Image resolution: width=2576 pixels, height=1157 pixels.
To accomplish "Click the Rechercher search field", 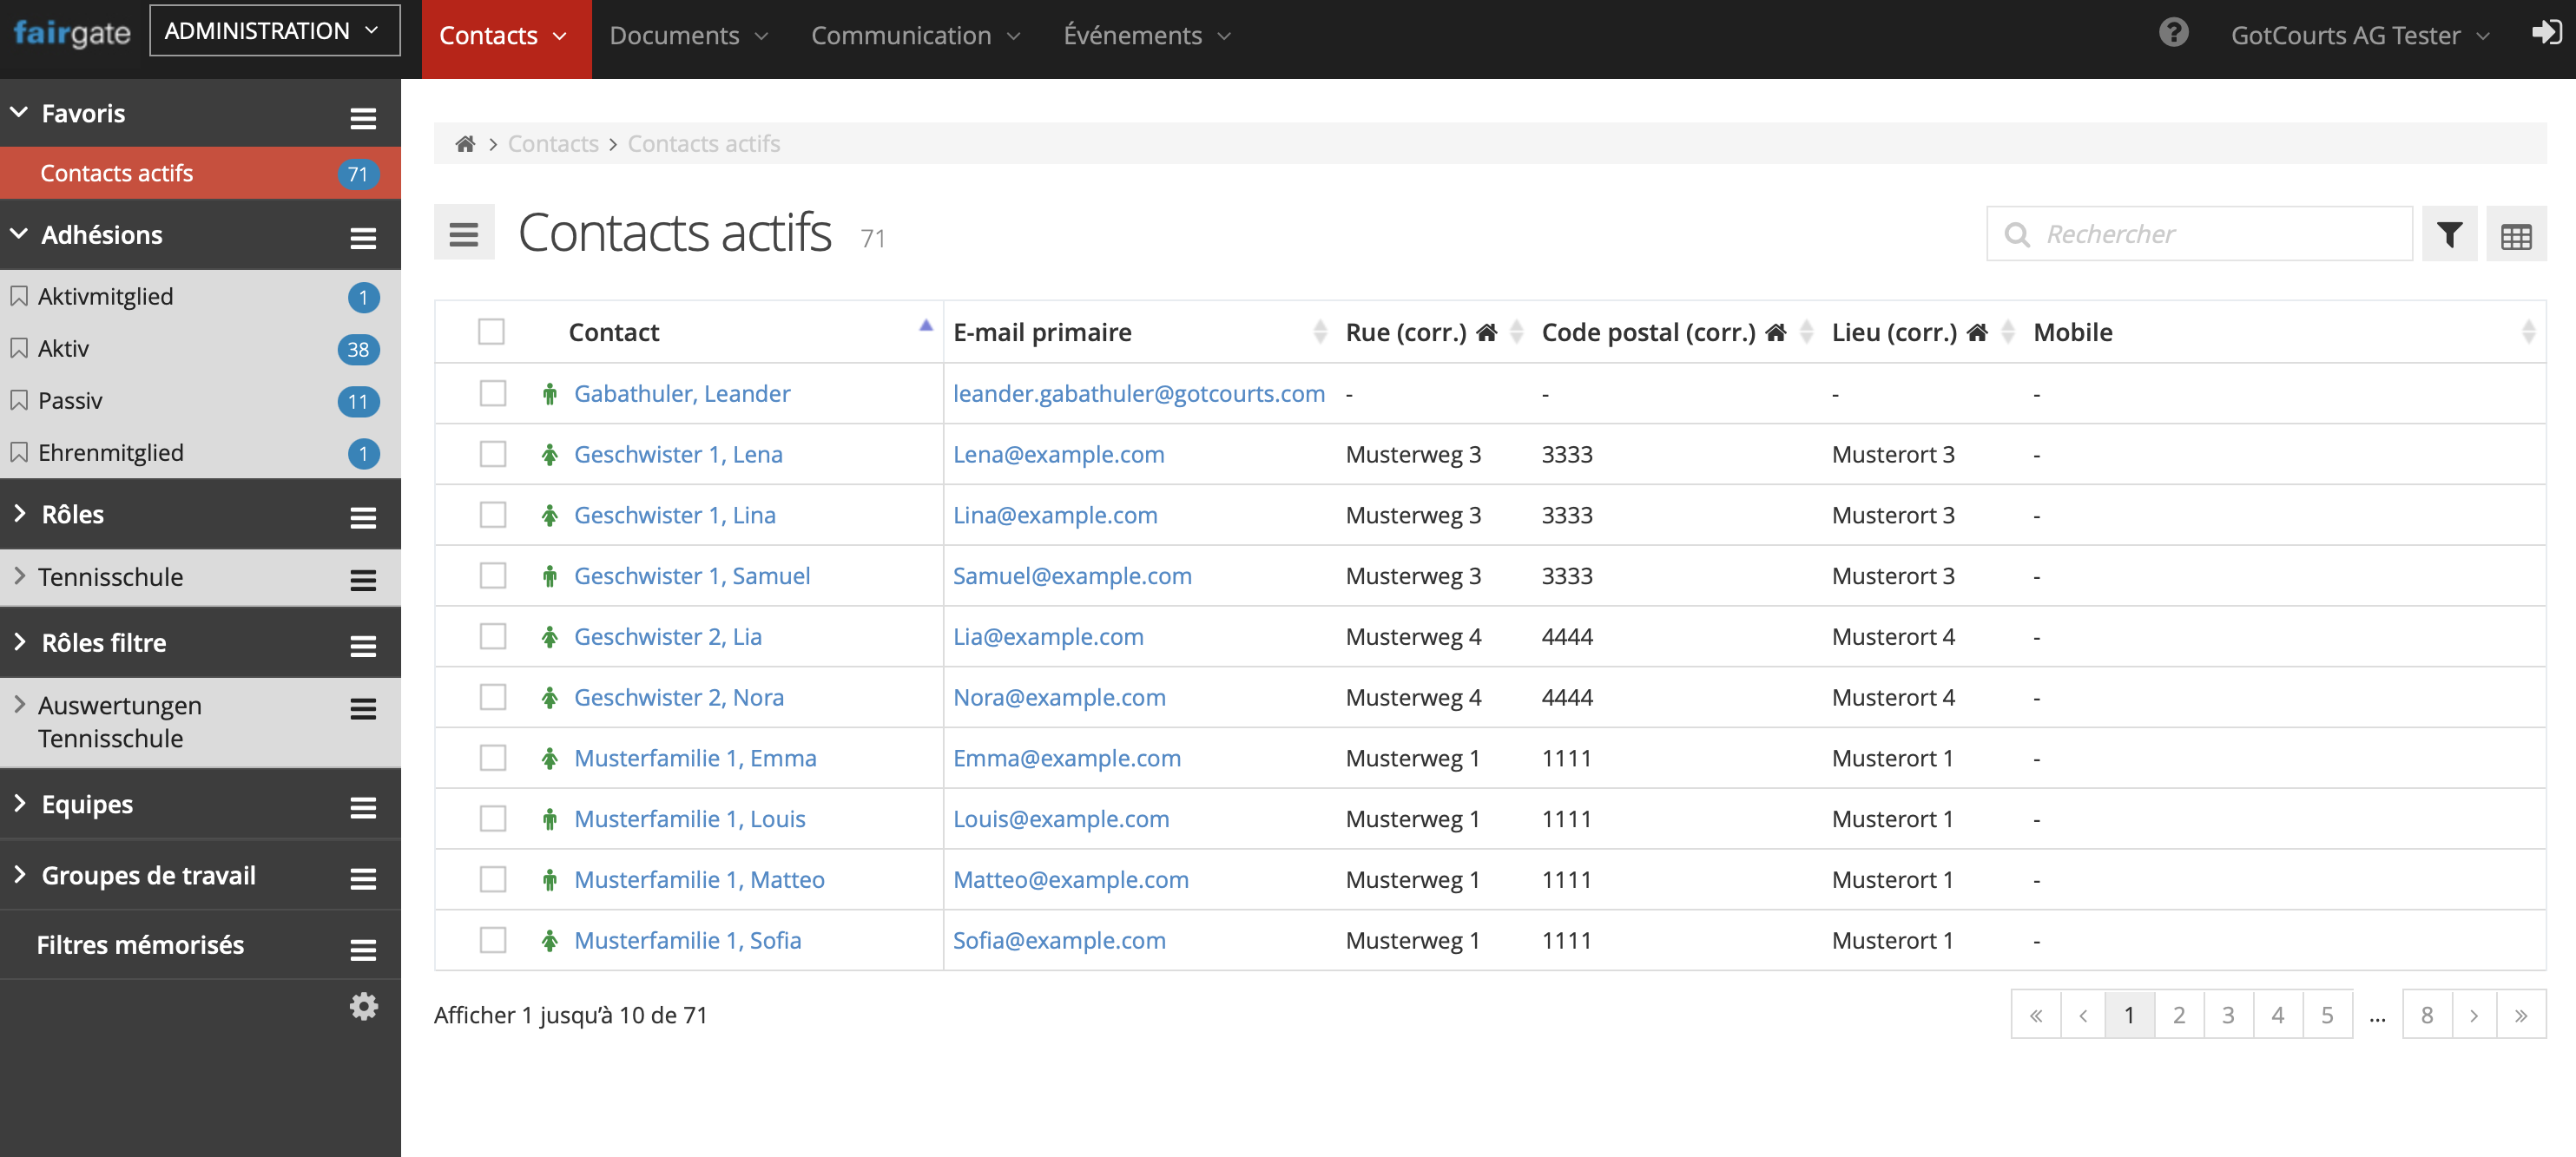I will 2199,234.
